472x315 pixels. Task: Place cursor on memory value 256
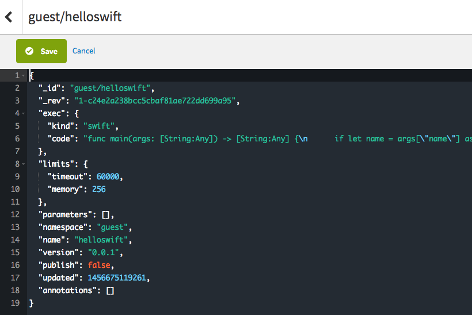click(99, 189)
